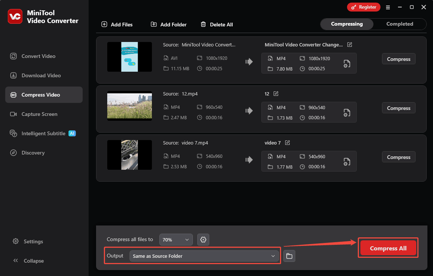This screenshot has height=276, width=433.
Task: Click the hamburger menu near Register
Action: (388, 7)
